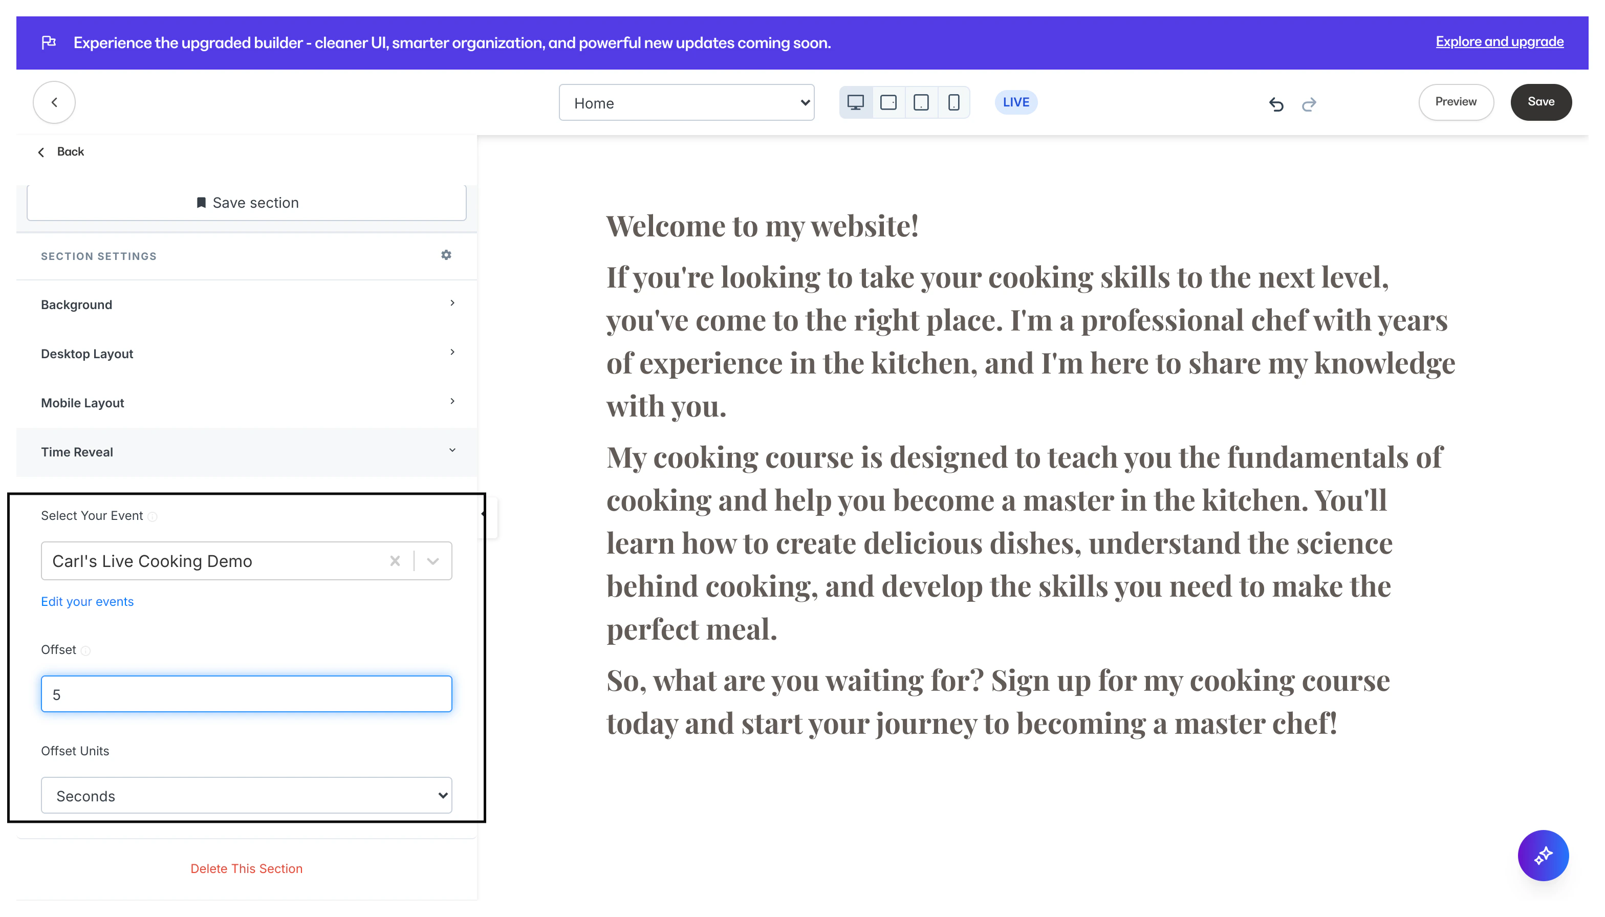Open the Background settings row
Viewport: 1605px width, 917px height.
[x=246, y=304]
